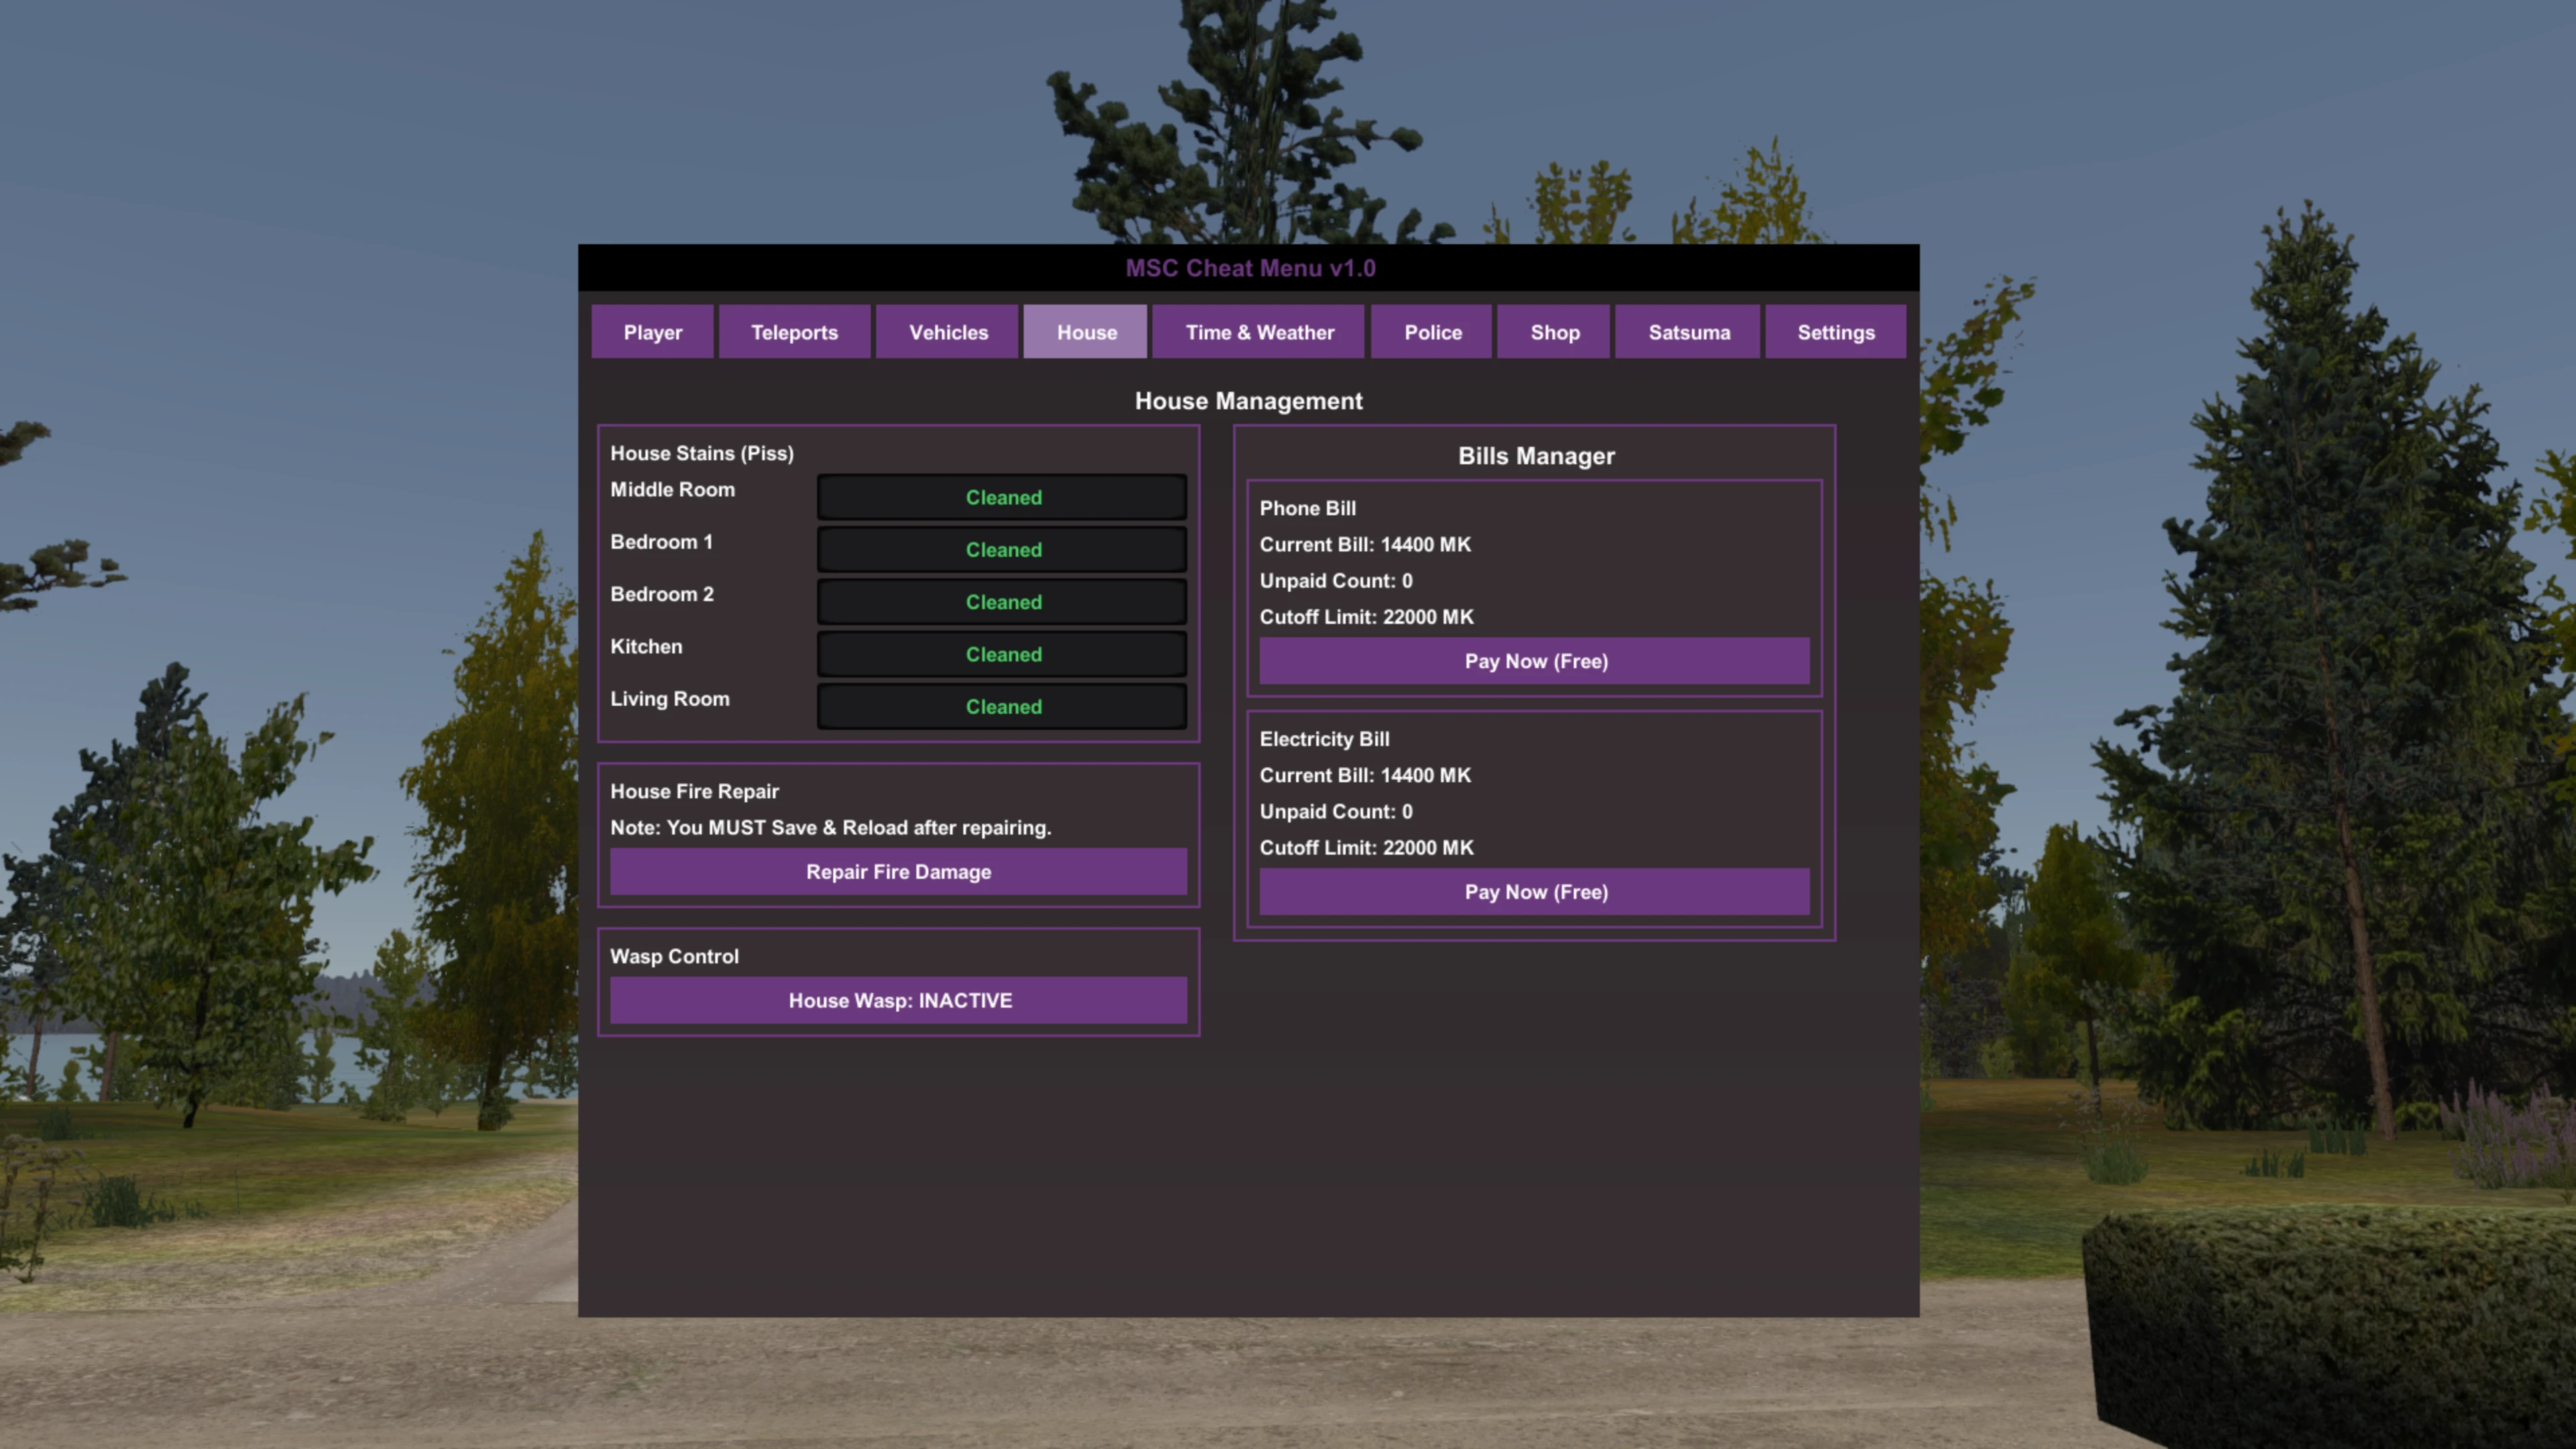Select the Satsuma tab
The width and height of the screenshot is (2576, 1449).
1688,332
